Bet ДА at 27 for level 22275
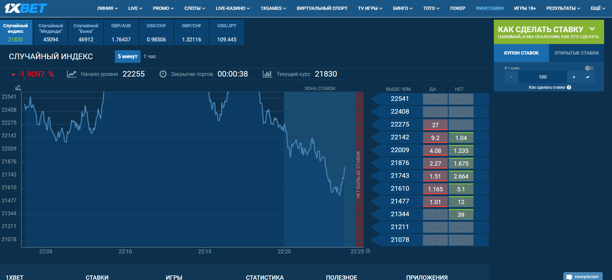This screenshot has height=280, width=612. pyautogui.click(x=435, y=125)
